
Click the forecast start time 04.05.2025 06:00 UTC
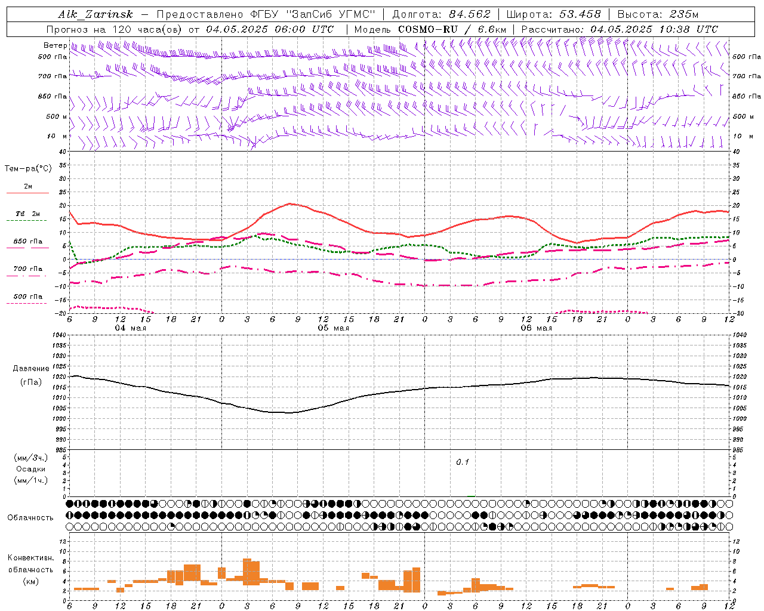270,29
